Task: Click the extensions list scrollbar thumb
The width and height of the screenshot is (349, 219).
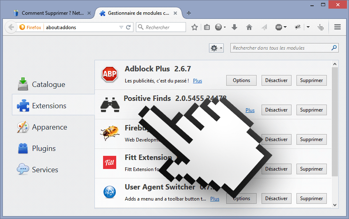Action: point(335,122)
